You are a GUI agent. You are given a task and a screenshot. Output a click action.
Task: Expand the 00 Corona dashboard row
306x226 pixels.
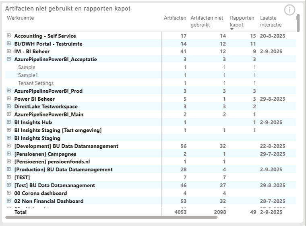coord(9,193)
